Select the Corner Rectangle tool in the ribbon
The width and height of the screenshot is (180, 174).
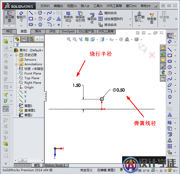[x=31, y=19]
